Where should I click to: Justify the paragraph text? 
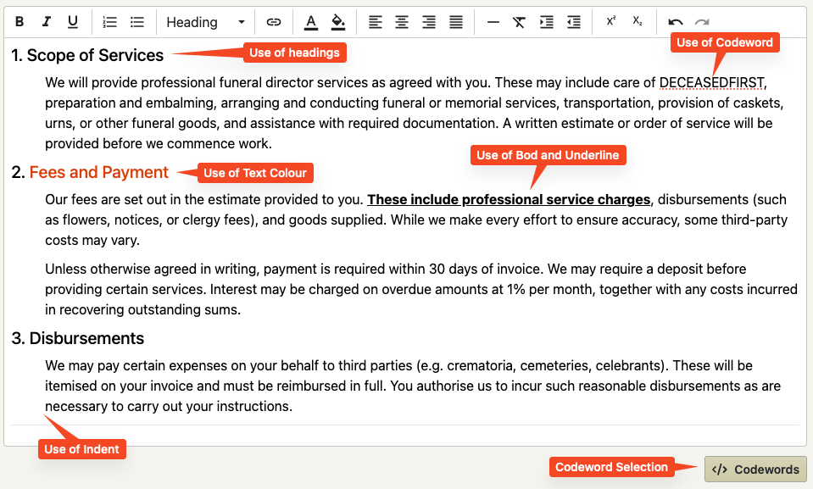click(x=456, y=22)
